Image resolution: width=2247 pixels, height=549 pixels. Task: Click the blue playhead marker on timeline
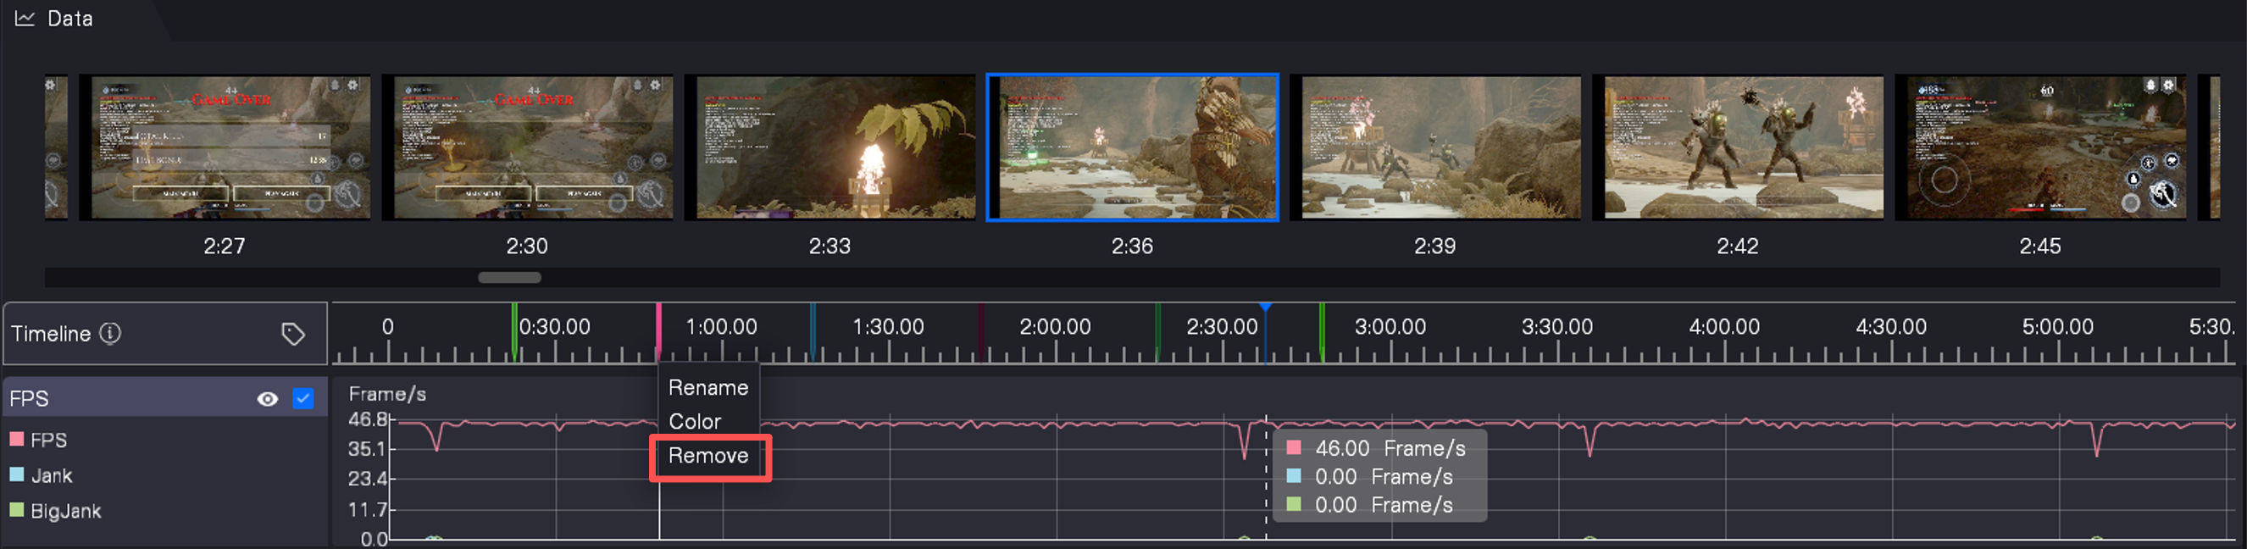point(1266,308)
